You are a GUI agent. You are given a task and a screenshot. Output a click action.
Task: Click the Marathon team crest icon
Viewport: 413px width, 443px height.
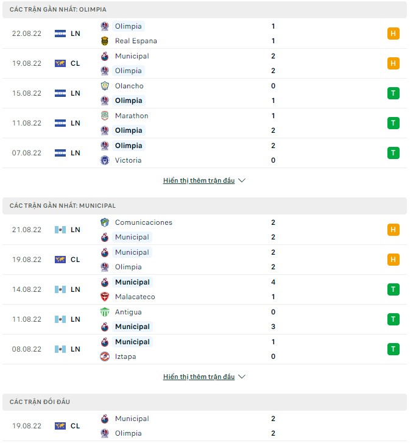coord(105,116)
